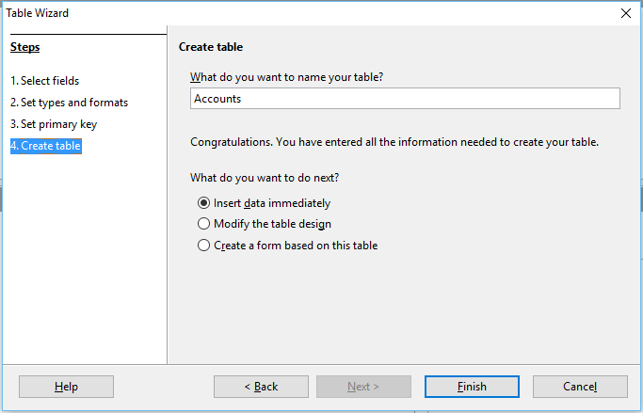Open the Set primary key step
643x413 pixels.
pos(54,124)
